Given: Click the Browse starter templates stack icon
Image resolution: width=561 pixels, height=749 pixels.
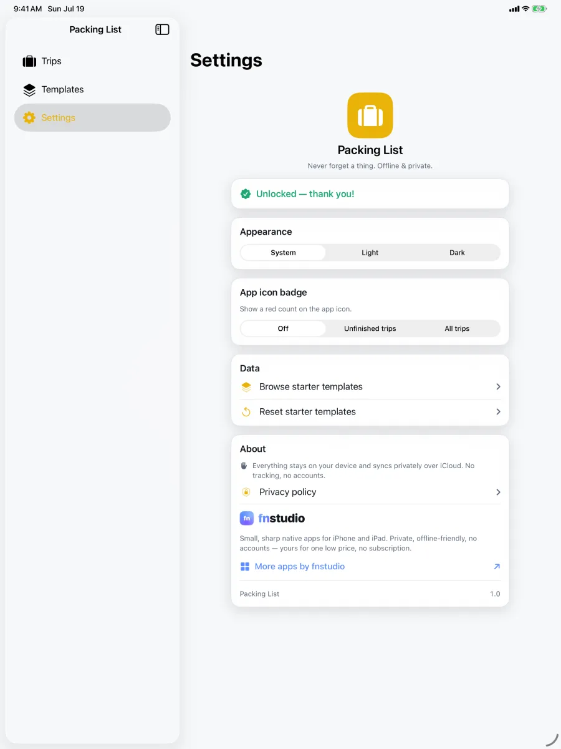Looking at the screenshot, I should (246, 387).
